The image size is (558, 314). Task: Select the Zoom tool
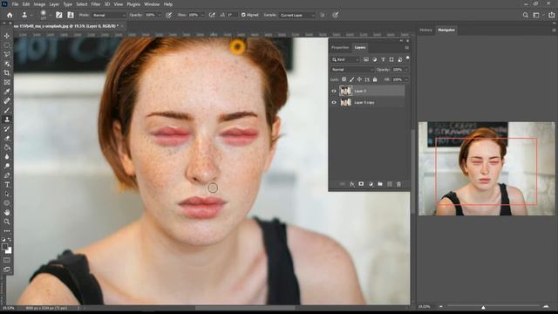click(x=7, y=222)
